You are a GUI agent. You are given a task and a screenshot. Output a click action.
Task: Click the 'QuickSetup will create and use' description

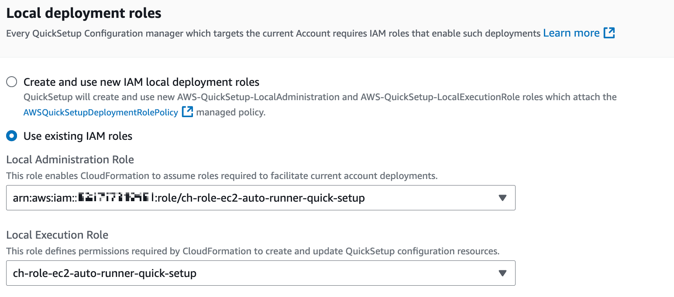(x=320, y=97)
